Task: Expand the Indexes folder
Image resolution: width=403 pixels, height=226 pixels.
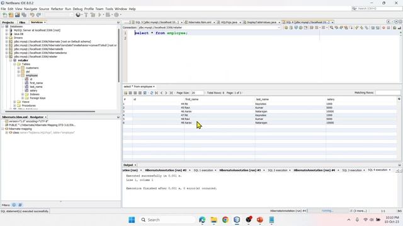Action: pyautogui.click(x=23, y=94)
